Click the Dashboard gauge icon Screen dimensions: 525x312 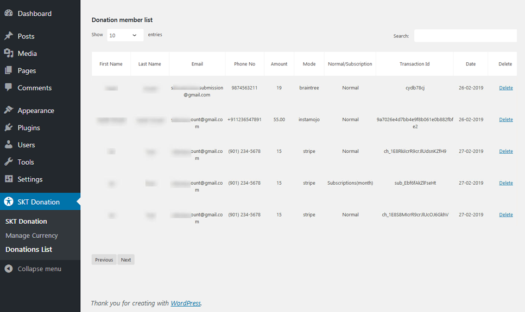pyautogui.click(x=9, y=14)
